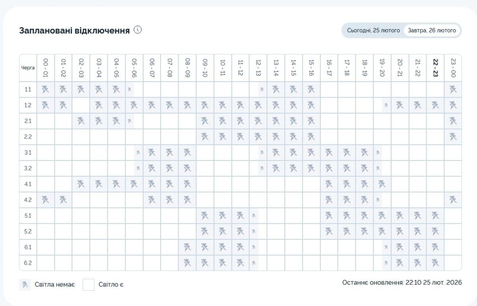Screen dimensions: 477x306
Task: Click outage icon for queue 3.1 at 06-07
Action: [x=151, y=153]
